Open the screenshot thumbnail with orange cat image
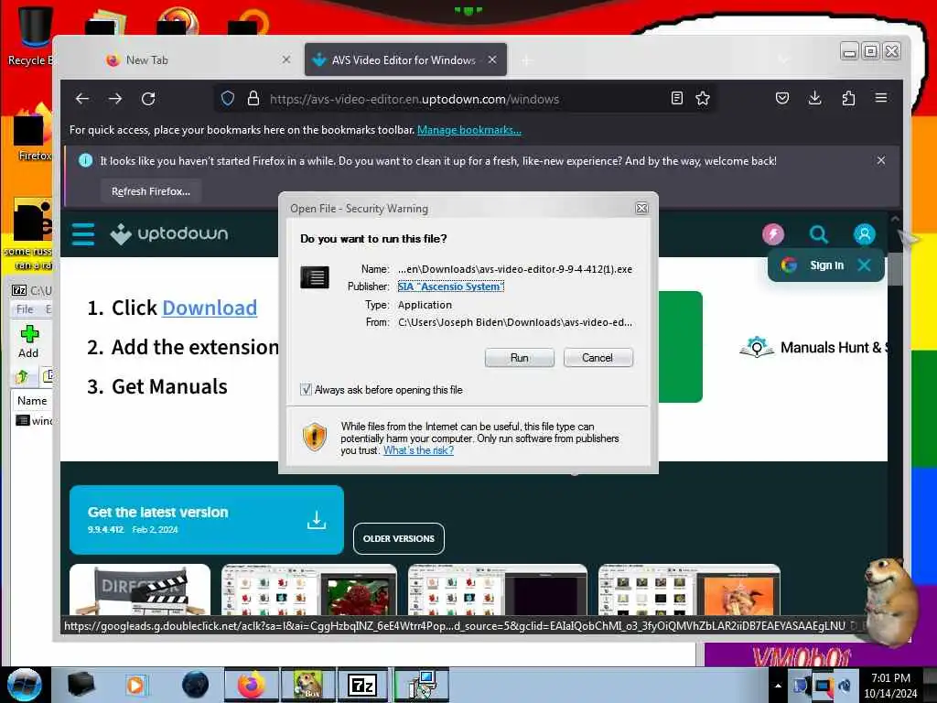The width and height of the screenshot is (937, 703). [x=689, y=589]
